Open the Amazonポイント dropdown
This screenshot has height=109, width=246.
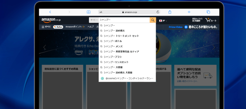coord(75,27)
